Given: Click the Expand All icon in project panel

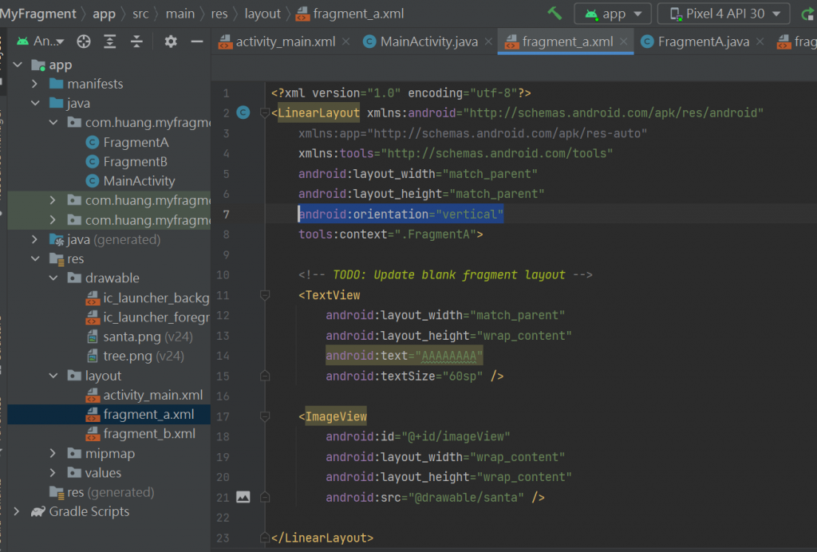Looking at the screenshot, I should pos(110,41).
